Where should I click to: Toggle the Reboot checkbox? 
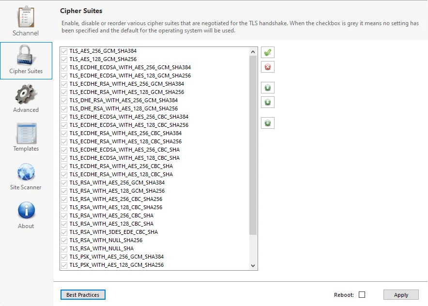pyautogui.click(x=362, y=295)
